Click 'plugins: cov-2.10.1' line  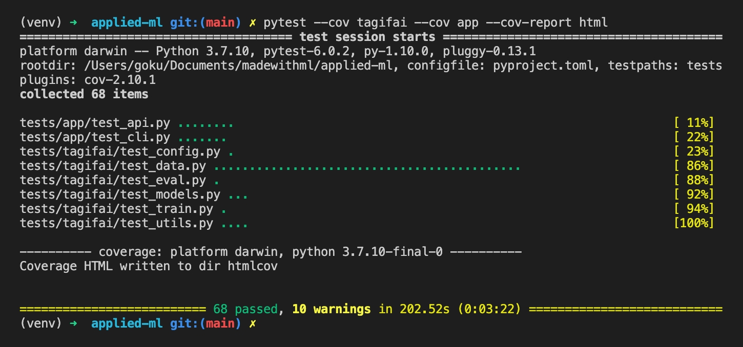pos(88,80)
